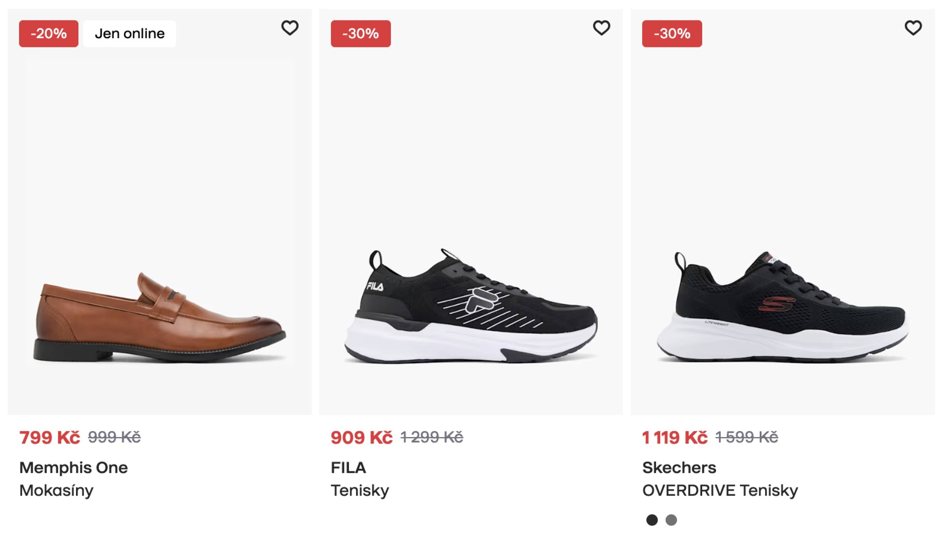Select the black color variant dot on Skechers
Viewport: 944px width, 551px height.
[652, 520]
